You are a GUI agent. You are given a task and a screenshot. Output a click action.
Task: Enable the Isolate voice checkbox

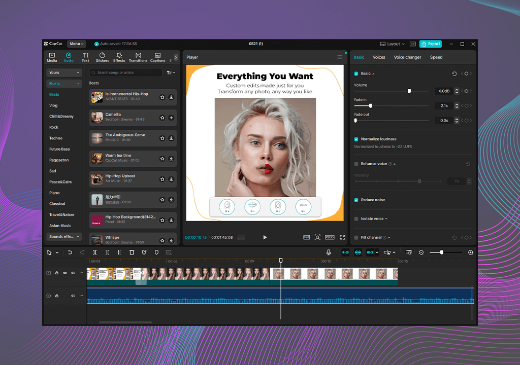point(356,218)
